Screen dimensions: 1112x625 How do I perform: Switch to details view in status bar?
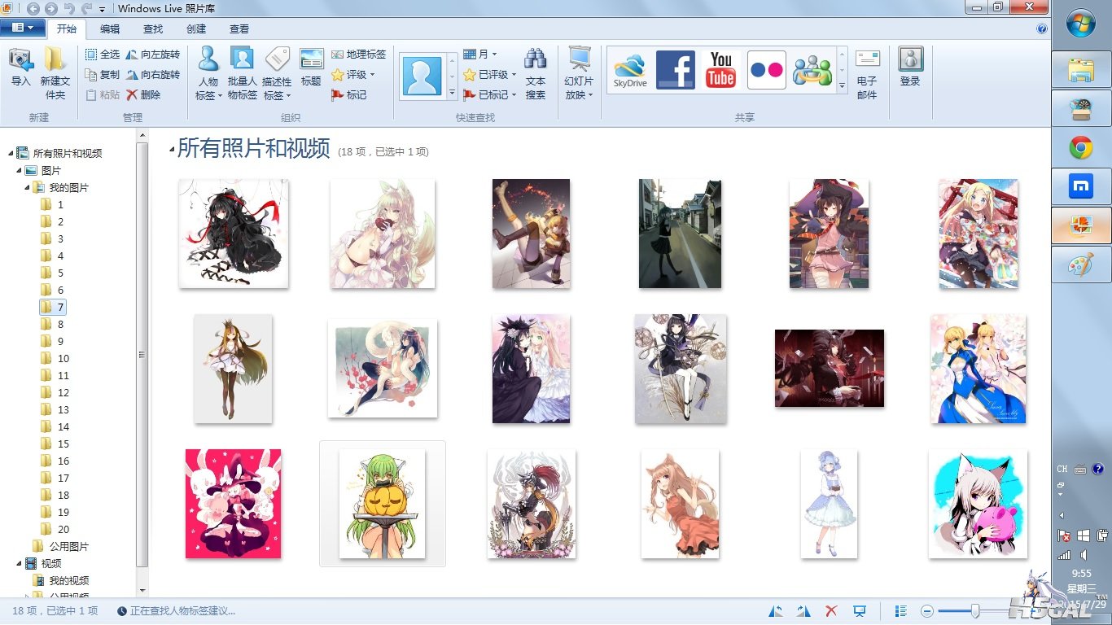point(901,611)
